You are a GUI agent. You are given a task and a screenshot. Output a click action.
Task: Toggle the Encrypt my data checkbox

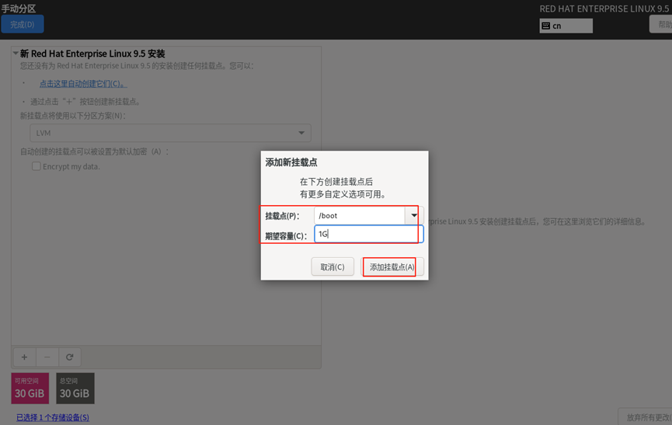point(37,166)
